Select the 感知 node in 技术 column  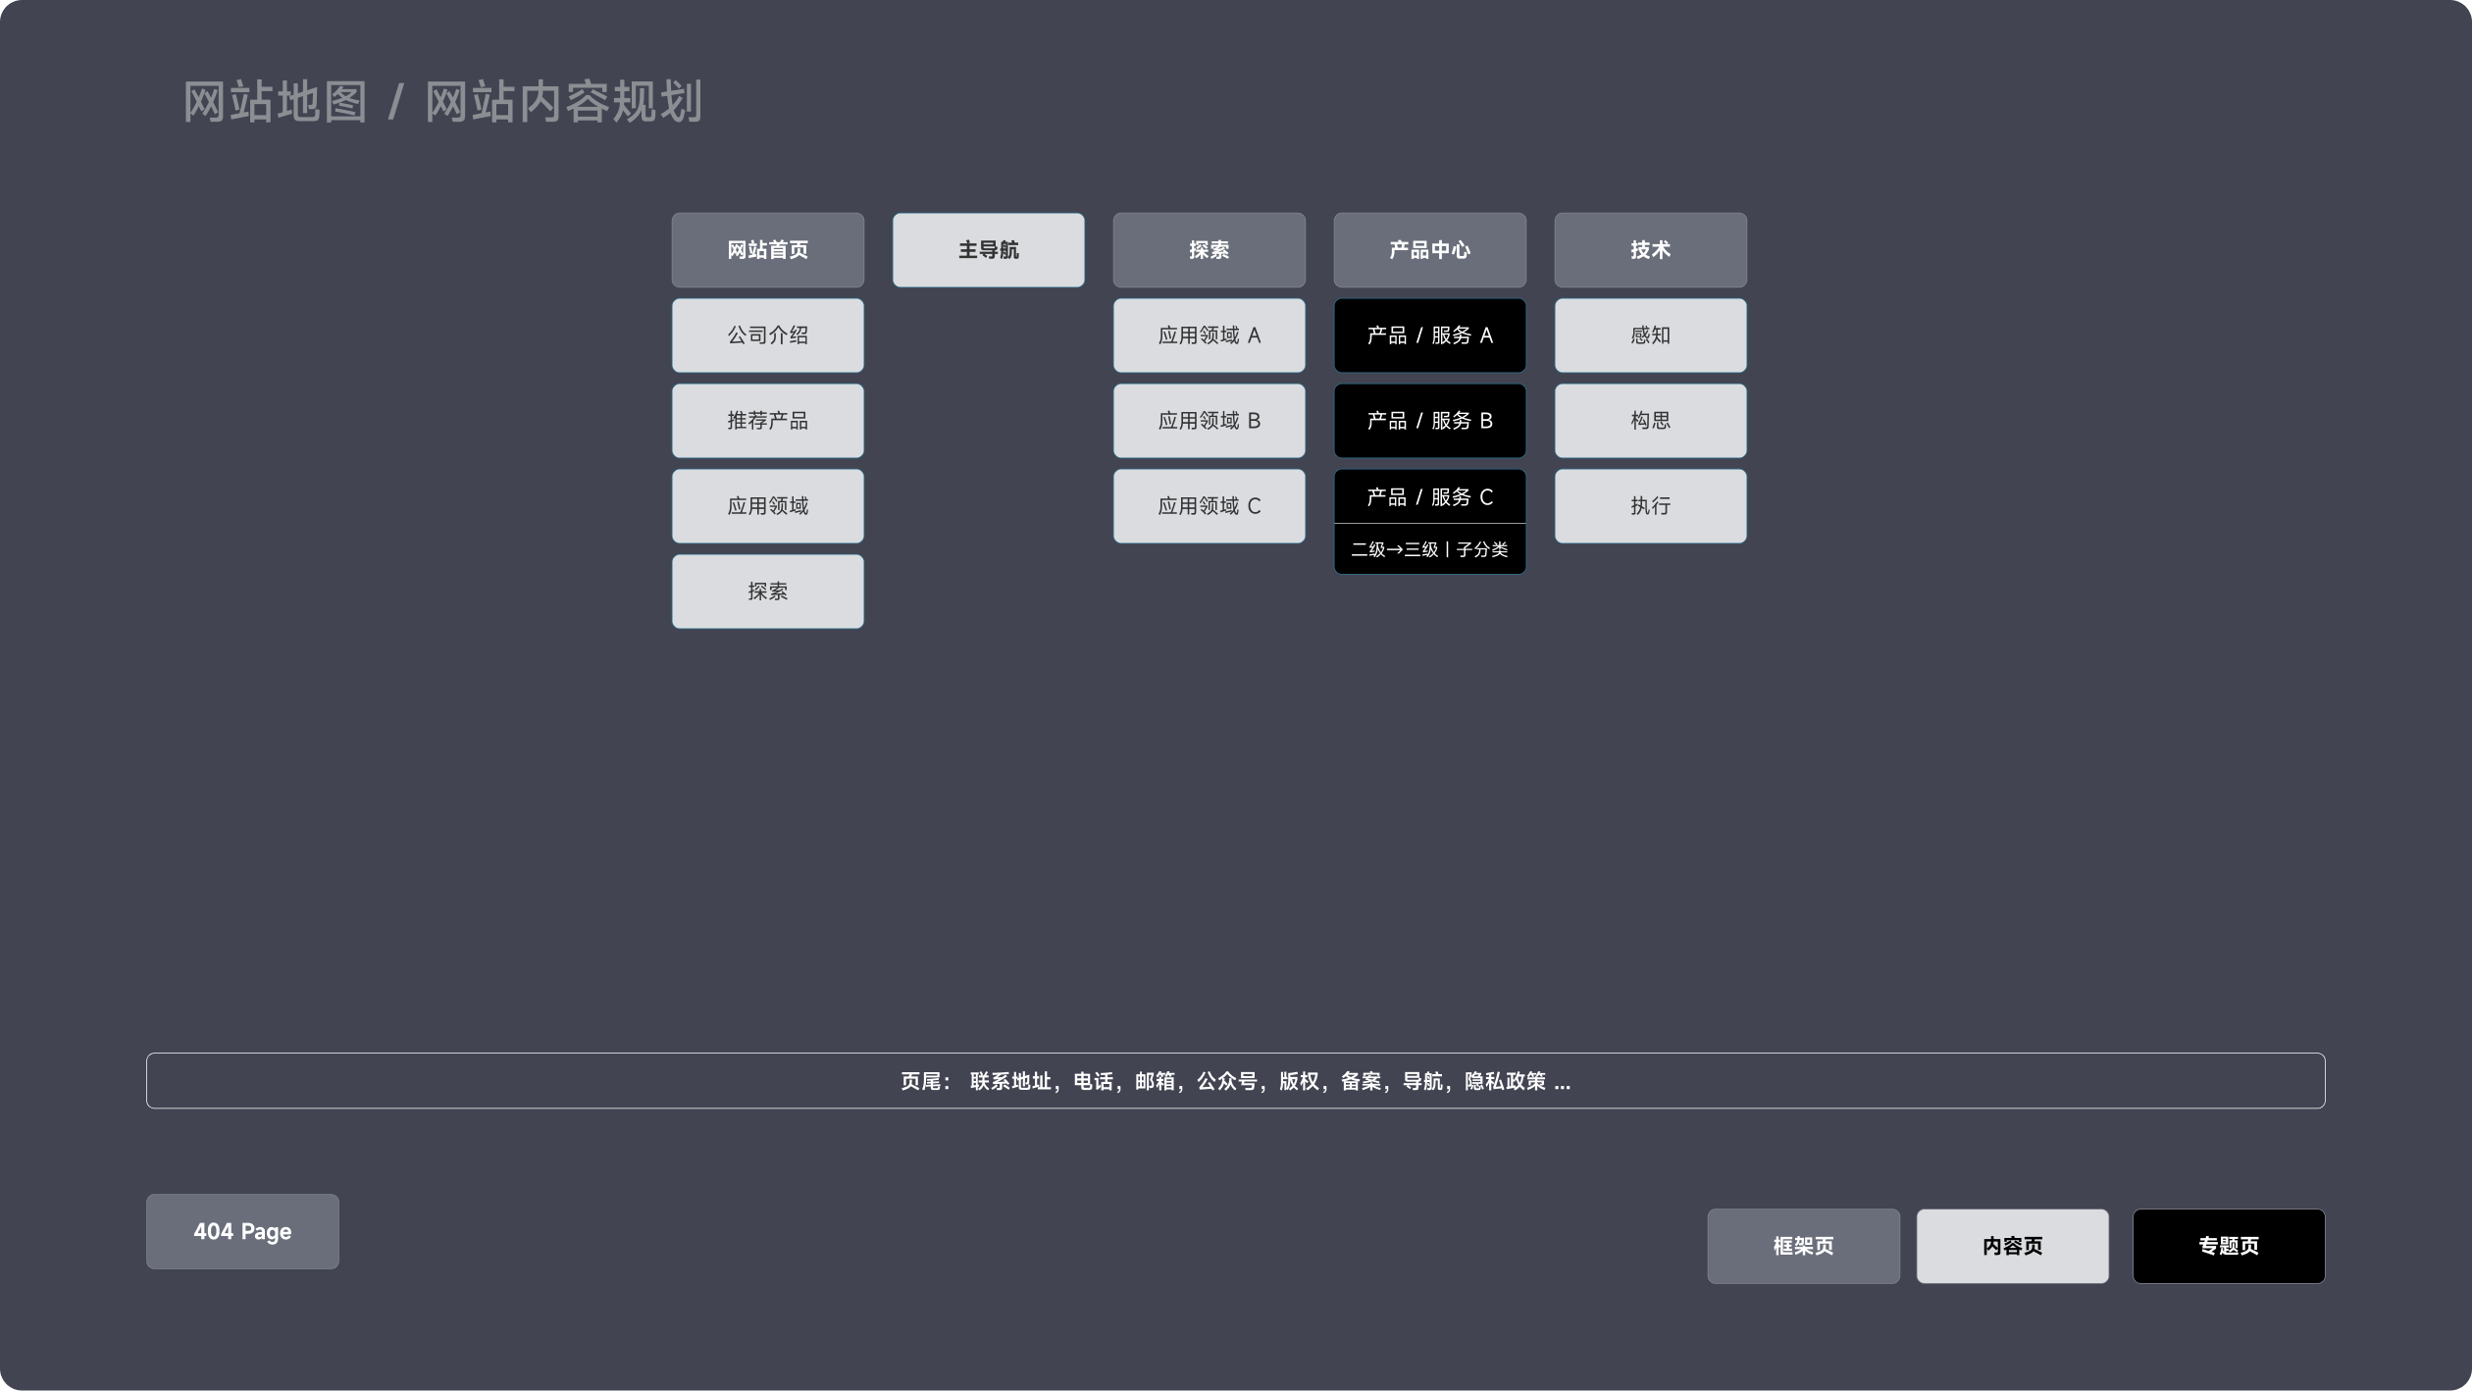[1649, 335]
